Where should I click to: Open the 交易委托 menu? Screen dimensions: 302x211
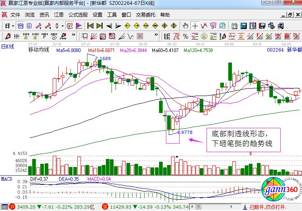tap(145, 15)
